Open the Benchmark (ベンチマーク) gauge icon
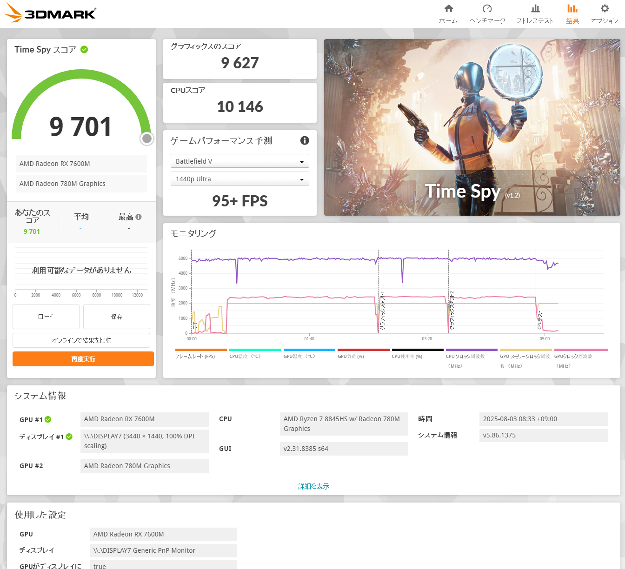625x569 pixels. coord(487,9)
